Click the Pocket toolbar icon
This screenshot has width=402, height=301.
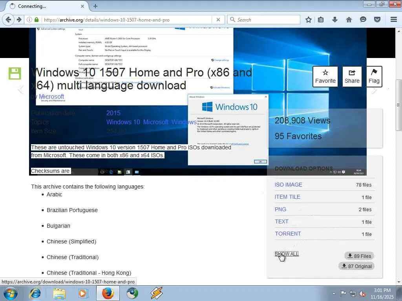pyautogui.click(x=377, y=20)
